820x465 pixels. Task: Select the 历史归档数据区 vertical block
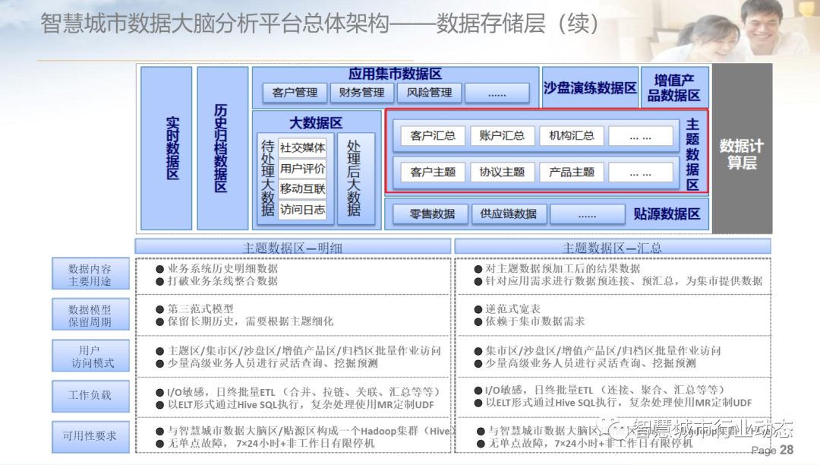pyautogui.click(x=222, y=148)
